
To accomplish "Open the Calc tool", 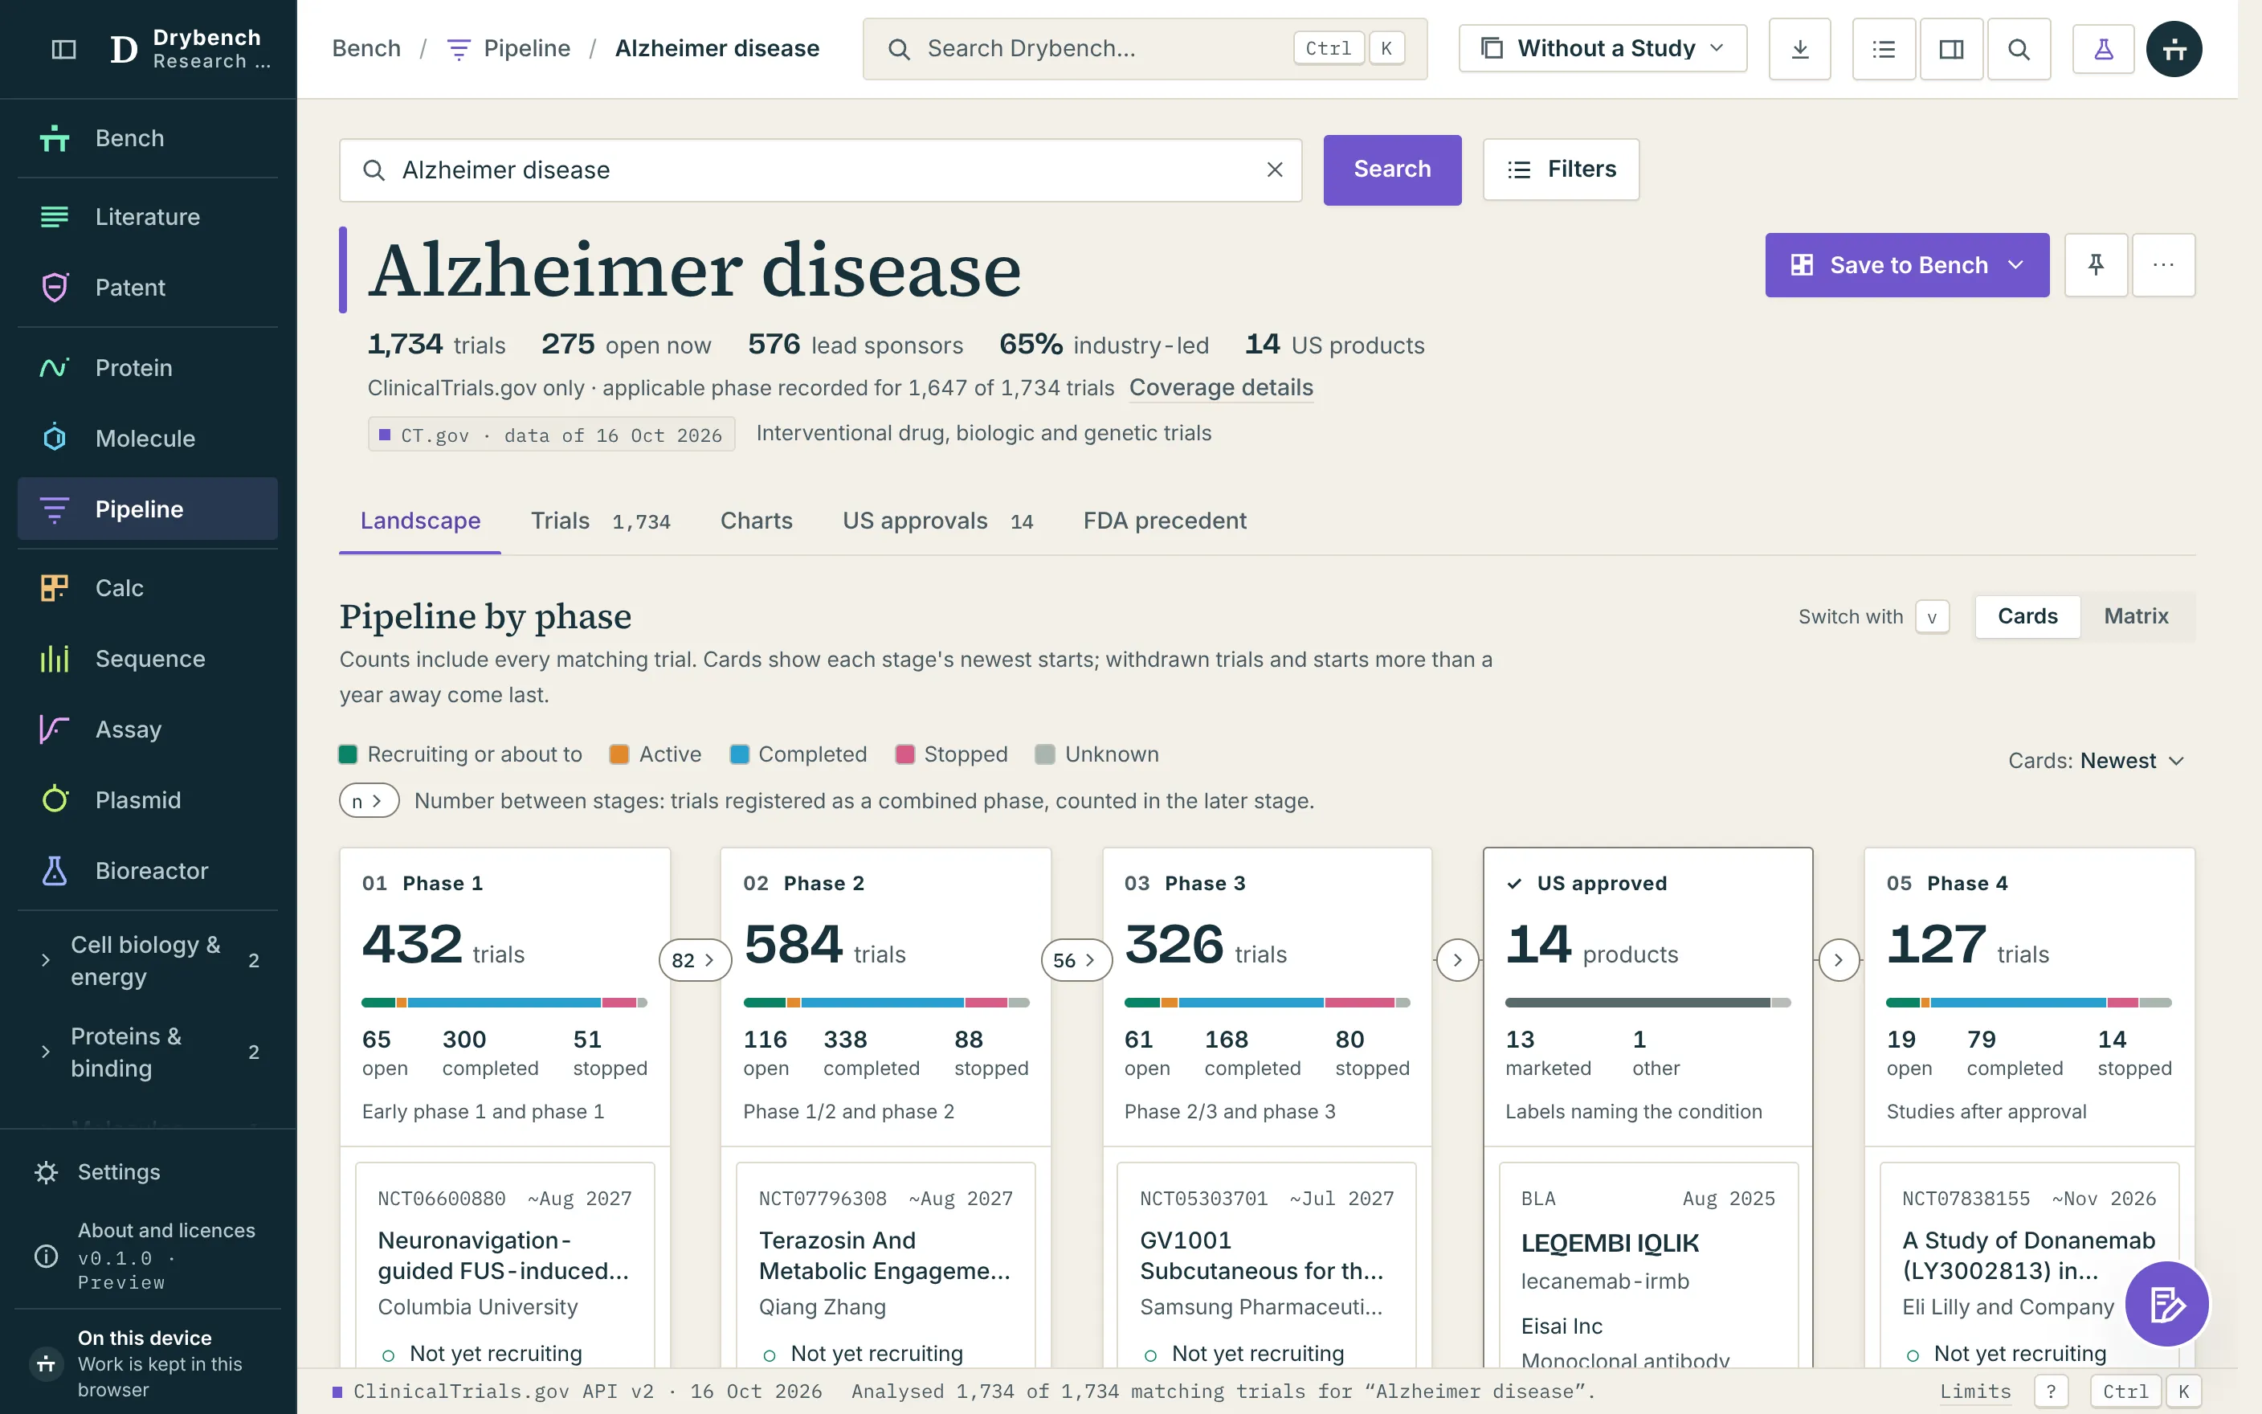I will coord(148,588).
